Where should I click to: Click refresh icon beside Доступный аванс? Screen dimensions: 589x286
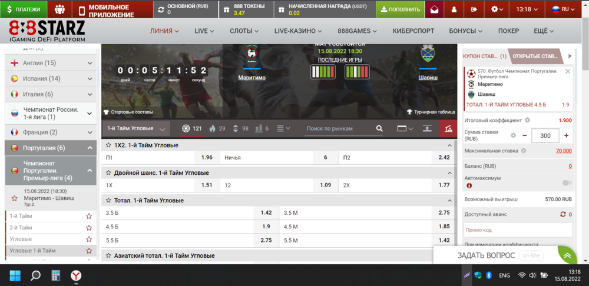562,214
